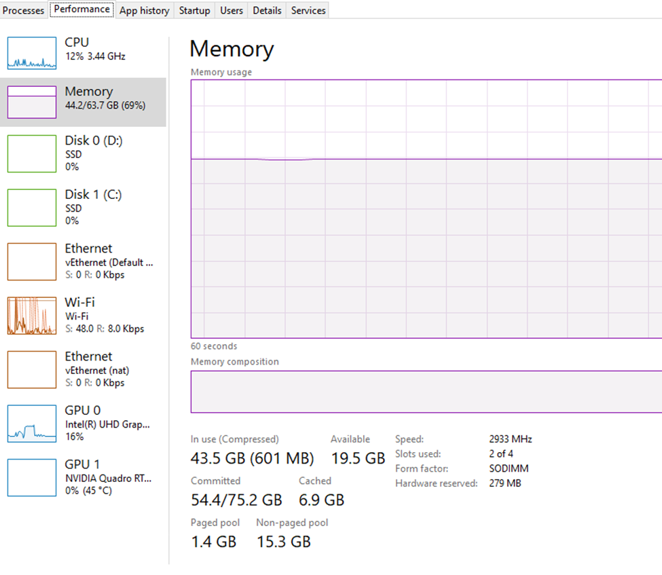Switch to the Processes tab
Viewport: 662px width, 575px height.
tap(23, 10)
